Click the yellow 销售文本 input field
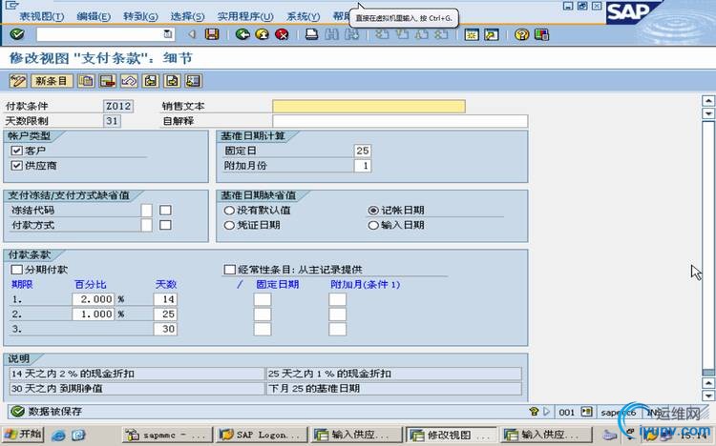This screenshot has width=716, height=446. coord(369,106)
